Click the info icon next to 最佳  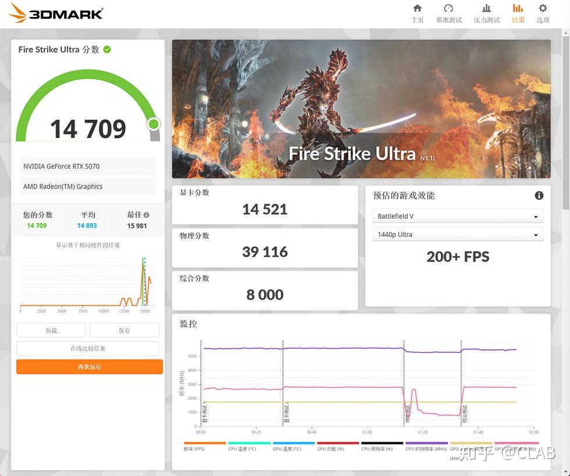click(146, 214)
